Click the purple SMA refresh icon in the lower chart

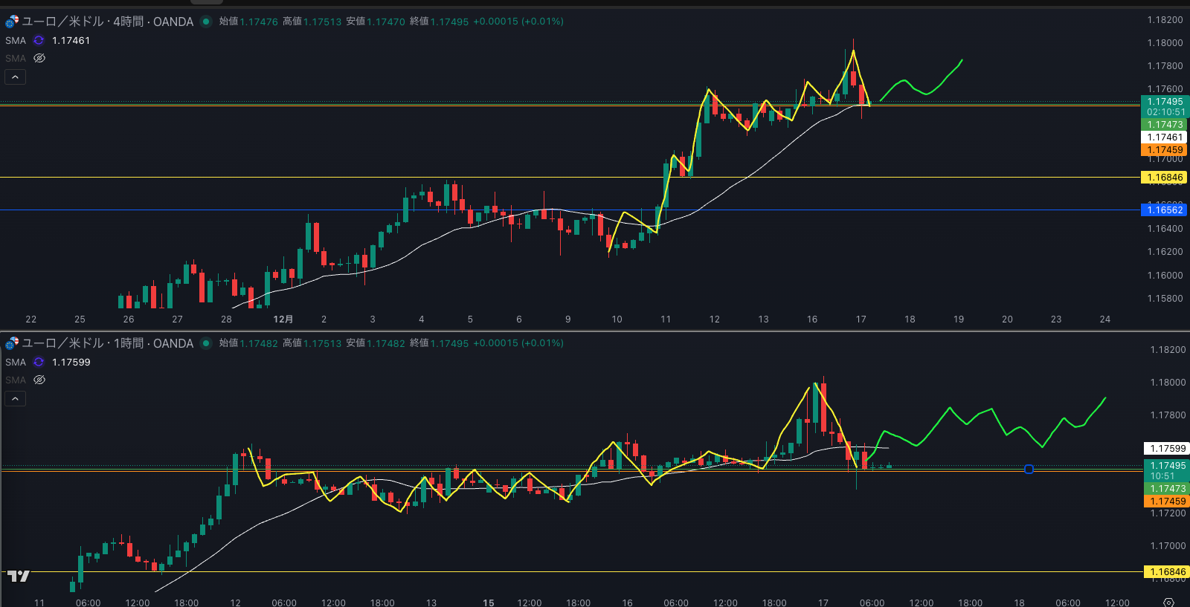click(39, 363)
